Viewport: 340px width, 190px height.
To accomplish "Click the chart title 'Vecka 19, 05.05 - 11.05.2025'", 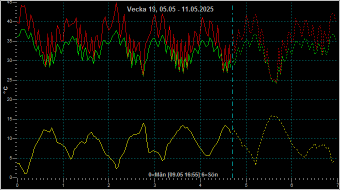I will [170, 9].
